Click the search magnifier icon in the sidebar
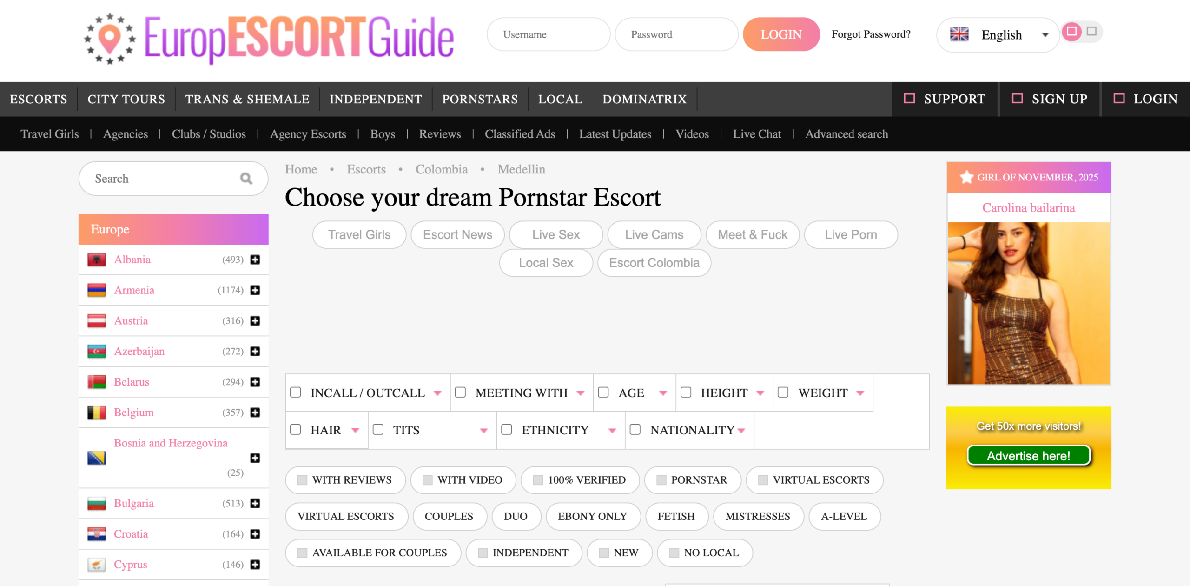The width and height of the screenshot is (1190, 586). pyautogui.click(x=246, y=178)
